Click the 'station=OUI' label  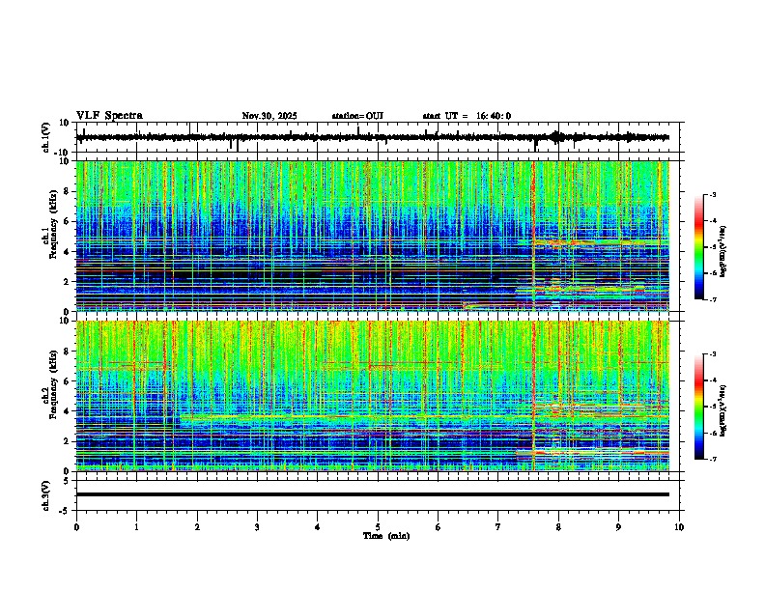coord(357,116)
